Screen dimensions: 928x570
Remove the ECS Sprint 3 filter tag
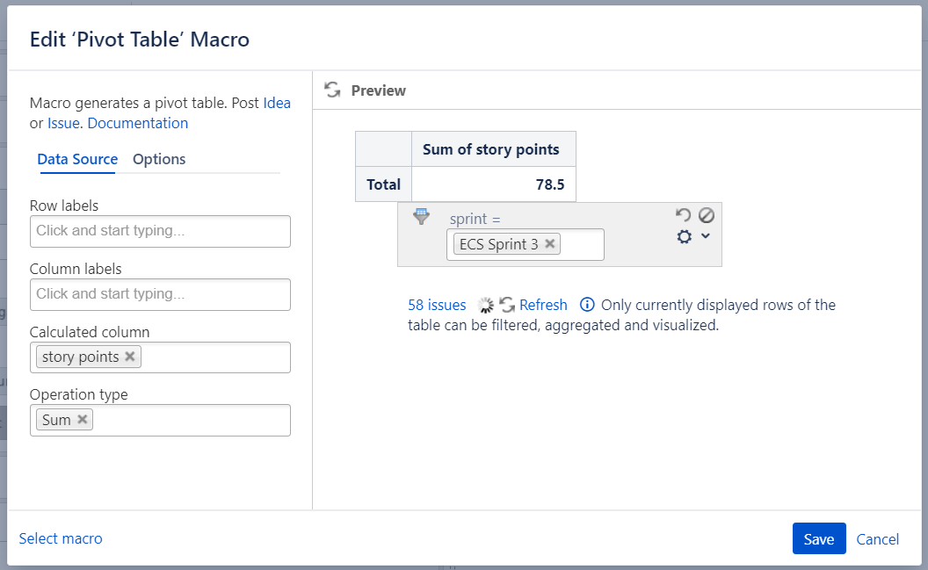[550, 244]
